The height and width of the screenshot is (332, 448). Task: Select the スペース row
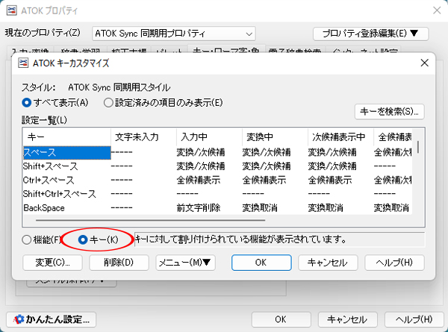click(x=217, y=152)
